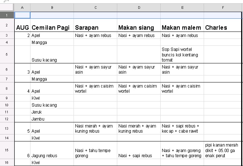The height and width of the screenshot is (166, 243).
Task: Click the 'Jambu' cell
Action: [x=52, y=119]
